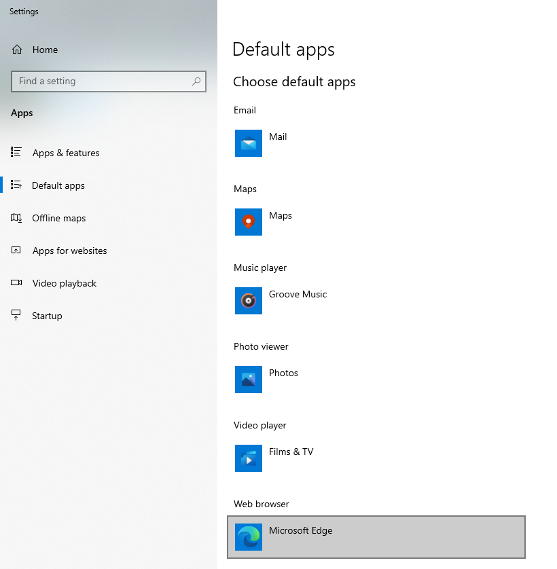Change default email app from Mail

point(278,136)
